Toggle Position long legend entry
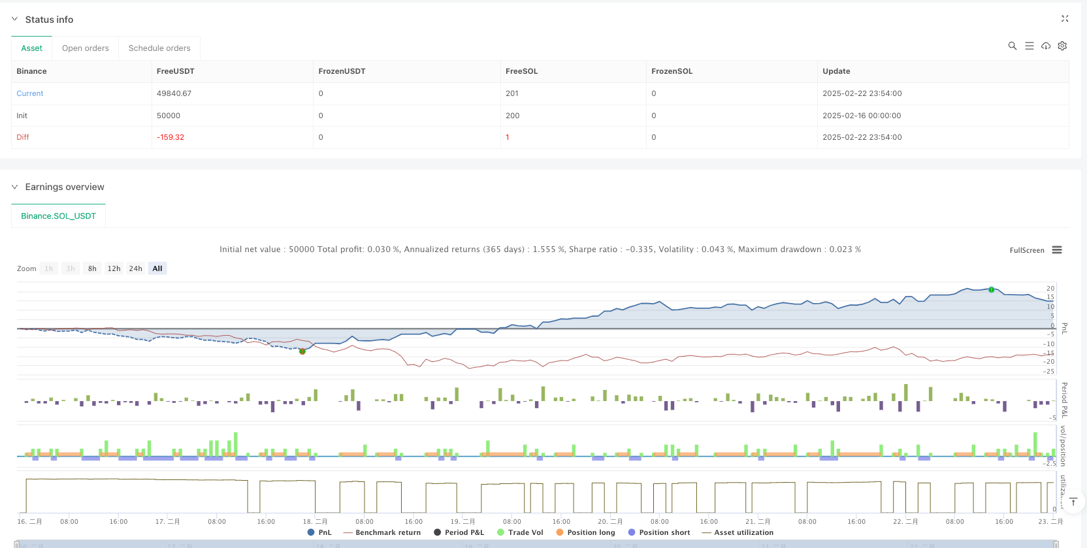Image resolution: width=1087 pixels, height=548 pixels. [x=585, y=532]
